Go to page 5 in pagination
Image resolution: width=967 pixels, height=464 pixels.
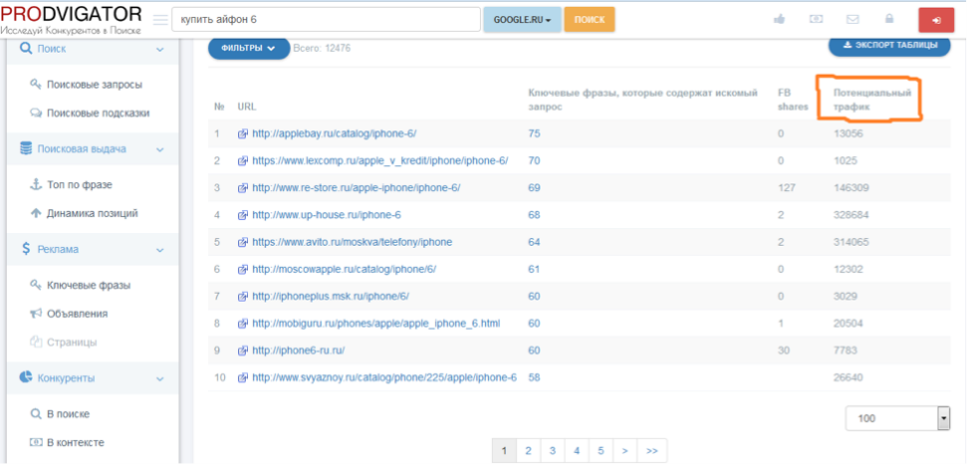click(601, 451)
